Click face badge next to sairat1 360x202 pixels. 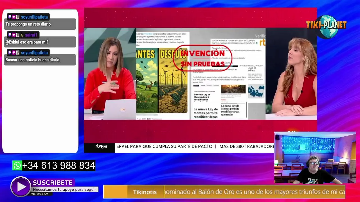point(17,35)
